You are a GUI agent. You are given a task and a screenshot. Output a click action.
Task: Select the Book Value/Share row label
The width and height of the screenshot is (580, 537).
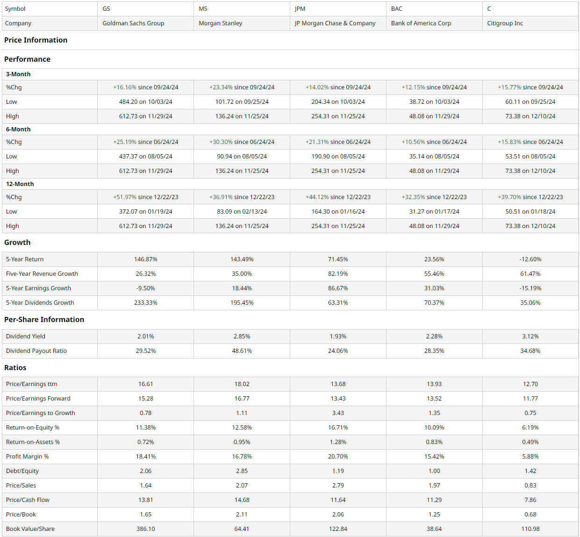tap(30, 529)
